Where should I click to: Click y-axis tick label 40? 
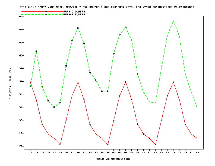pos(21,56)
